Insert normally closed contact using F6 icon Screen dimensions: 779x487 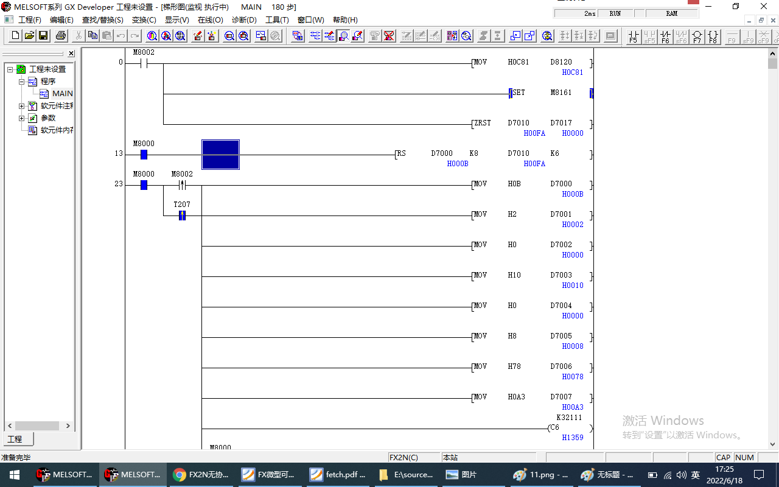click(x=665, y=37)
